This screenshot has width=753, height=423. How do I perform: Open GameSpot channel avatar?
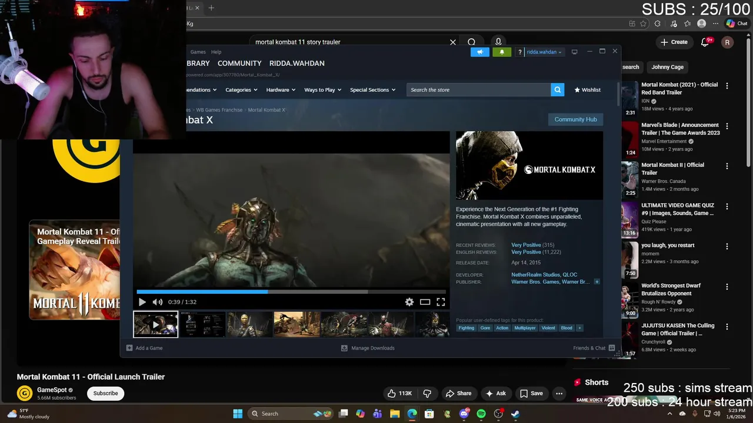coord(25,393)
